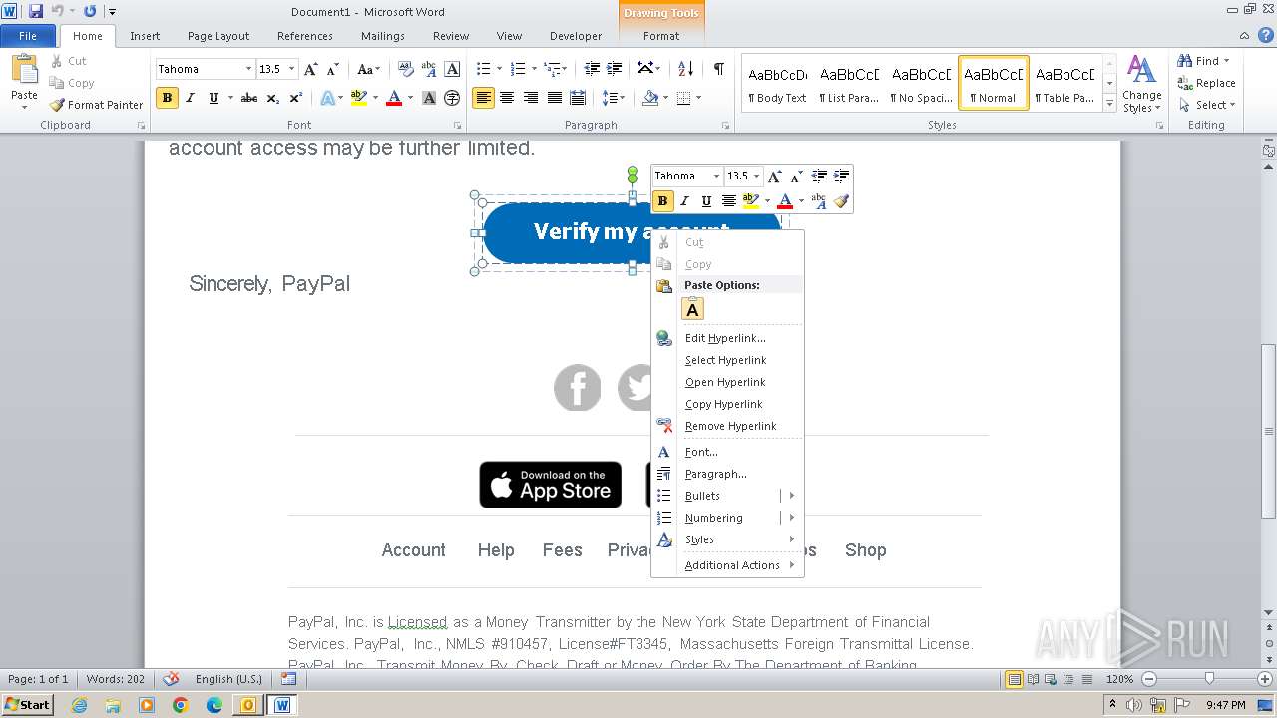Apply superscript formatting
The width and height of the screenshot is (1277, 718).
(296, 98)
